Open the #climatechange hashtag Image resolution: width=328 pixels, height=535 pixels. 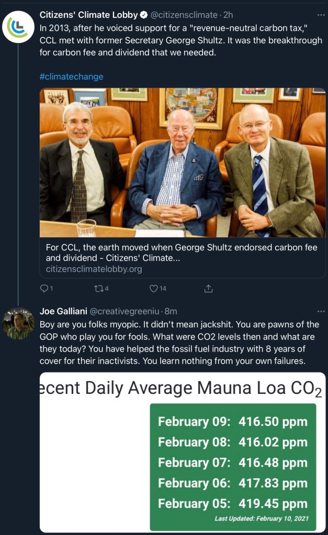(71, 77)
